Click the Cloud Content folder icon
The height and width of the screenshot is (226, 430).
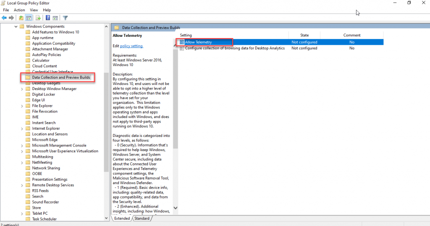pos(28,66)
